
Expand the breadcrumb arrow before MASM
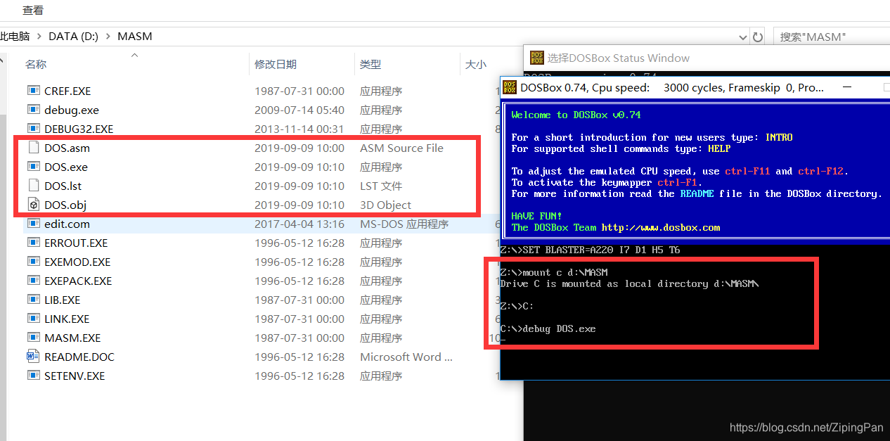click(110, 37)
